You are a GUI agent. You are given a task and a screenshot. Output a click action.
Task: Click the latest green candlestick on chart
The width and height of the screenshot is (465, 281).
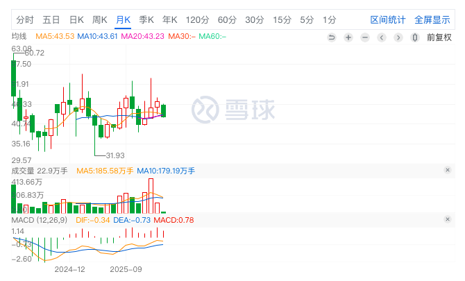(163, 111)
